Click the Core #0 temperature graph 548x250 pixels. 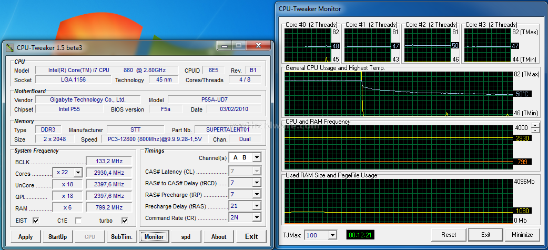click(308, 45)
